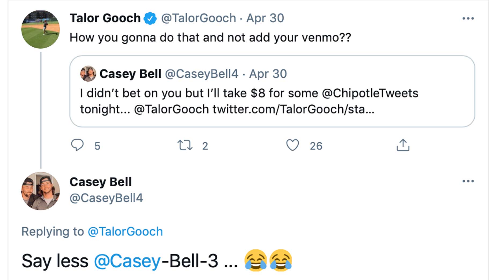Click the retweet arrows icon
Viewport: 498px width, 280px height.
(185, 145)
